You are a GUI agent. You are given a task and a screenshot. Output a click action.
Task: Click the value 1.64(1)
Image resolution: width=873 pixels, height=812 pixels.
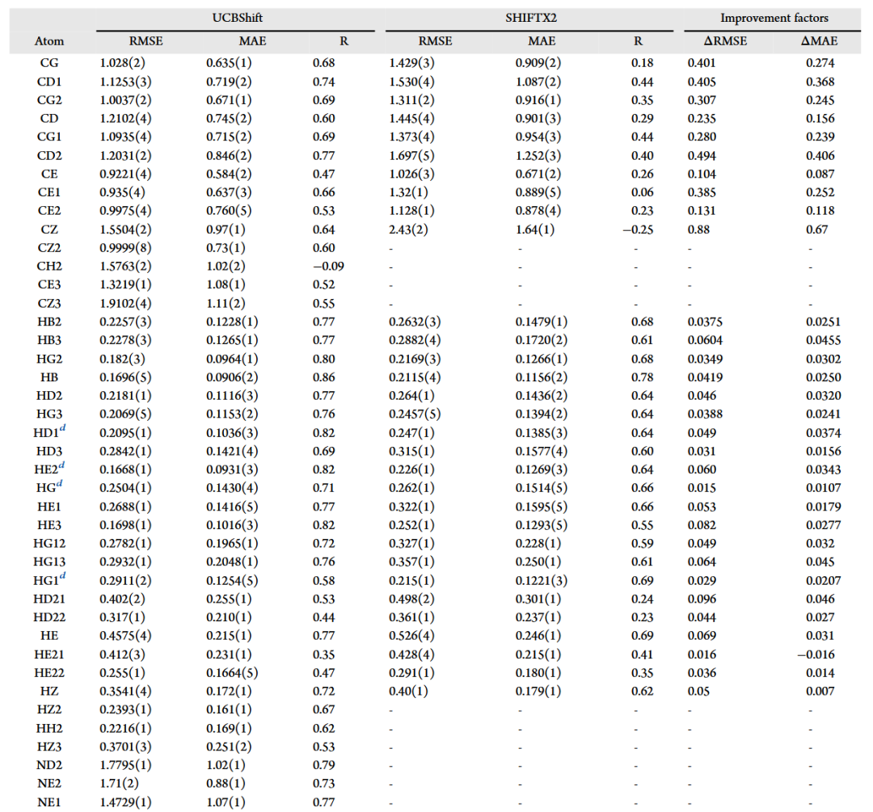(x=534, y=229)
